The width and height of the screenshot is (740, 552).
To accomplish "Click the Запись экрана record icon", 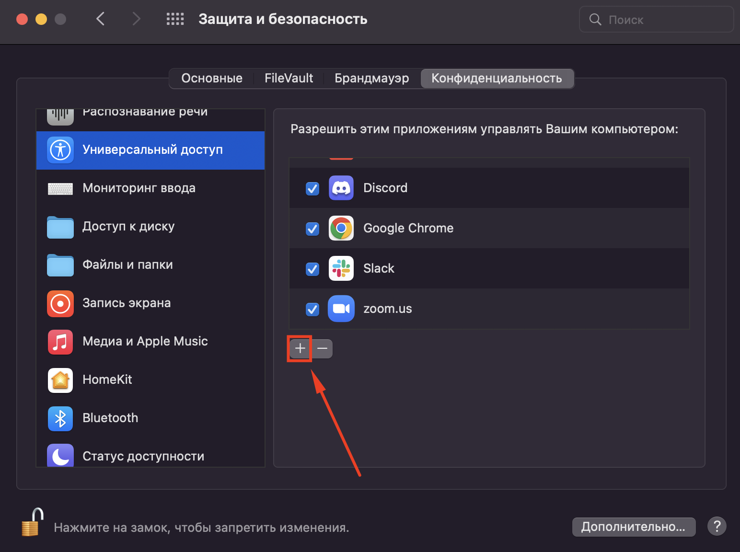I will [x=60, y=303].
